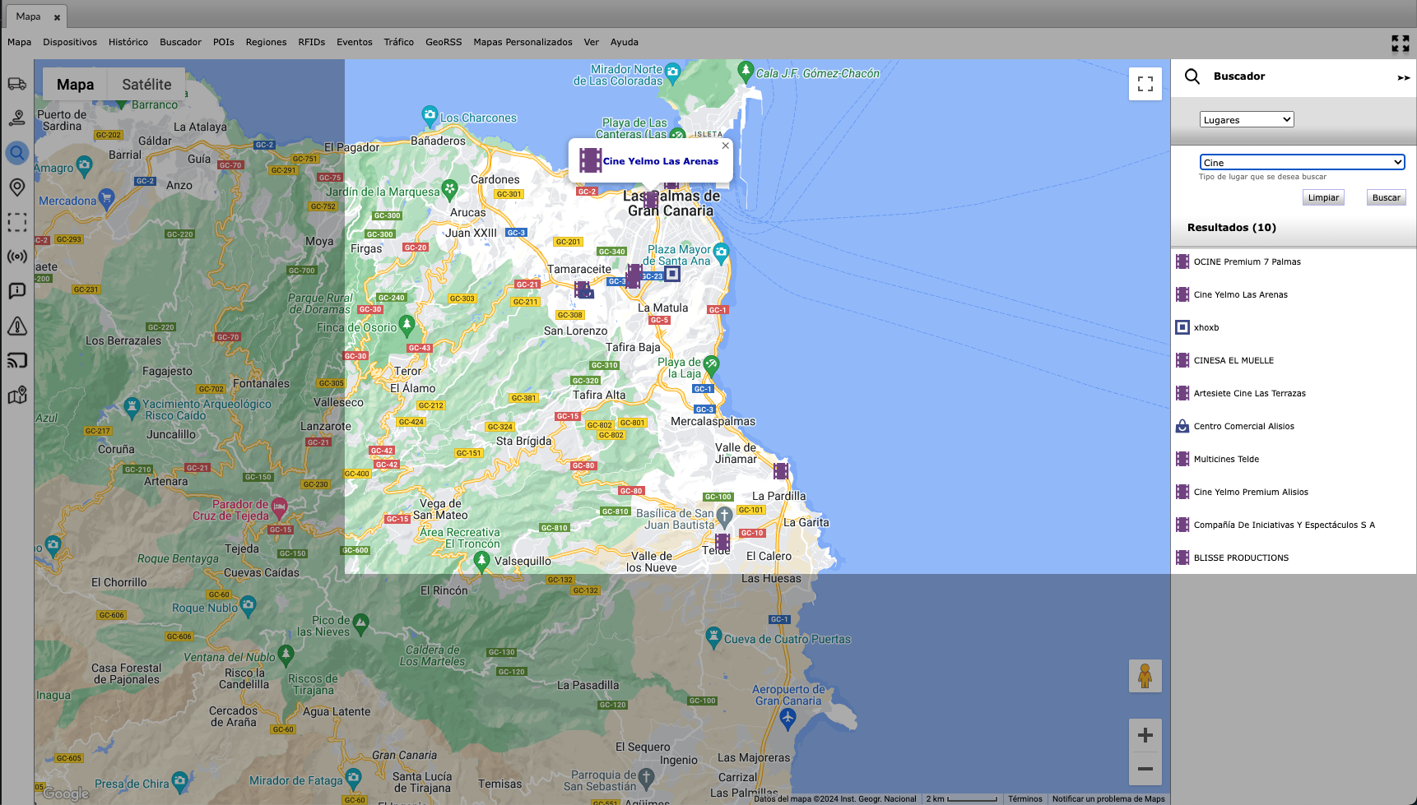Click the cinema marker near Telde

pos(722,542)
